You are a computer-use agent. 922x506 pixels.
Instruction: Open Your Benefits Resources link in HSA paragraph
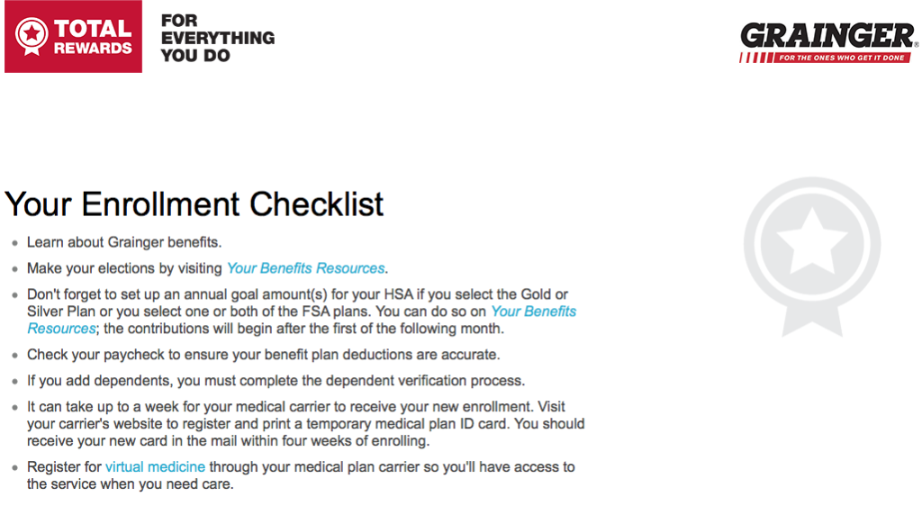pos(533,312)
